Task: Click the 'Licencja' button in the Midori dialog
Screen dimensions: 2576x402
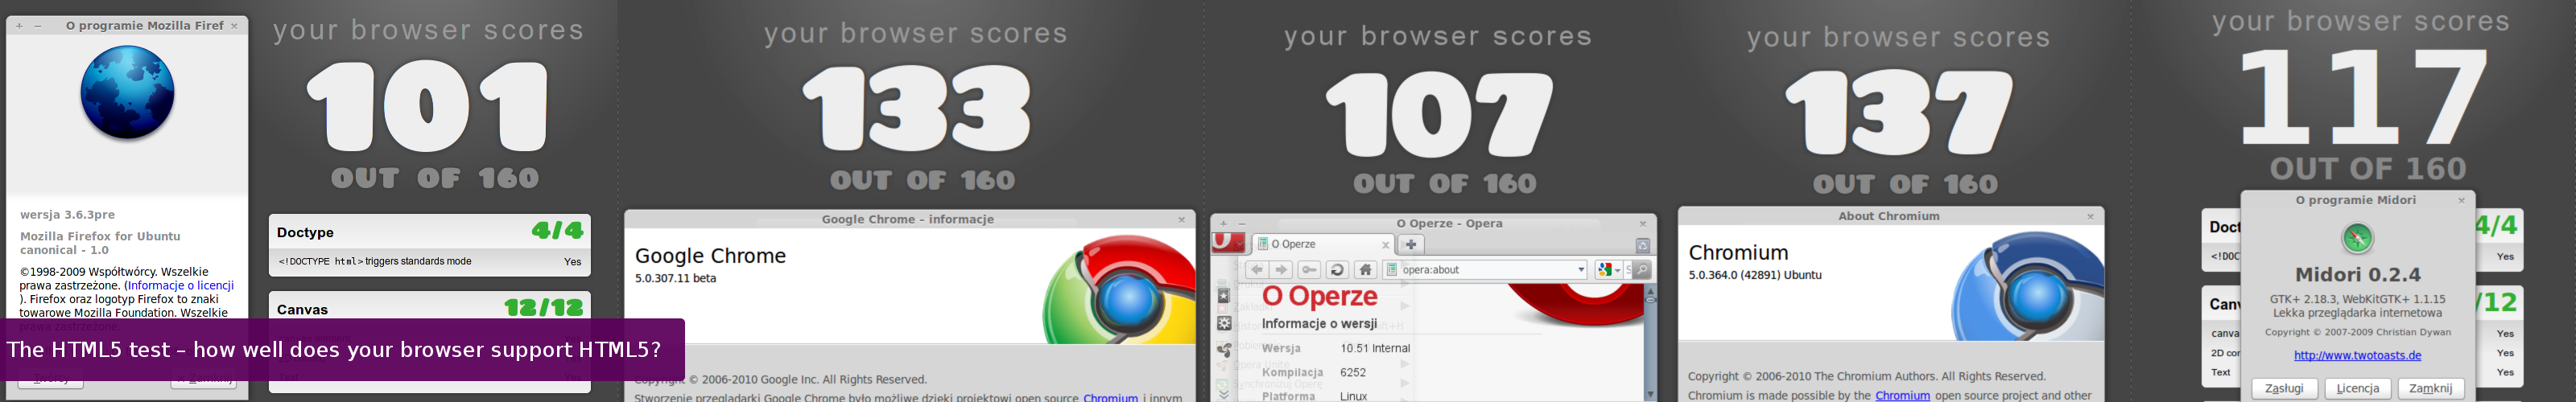Action: click(x=2358, y=388)
